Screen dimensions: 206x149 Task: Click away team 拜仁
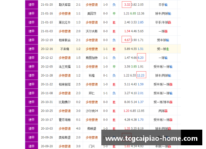tap(92, 93)
